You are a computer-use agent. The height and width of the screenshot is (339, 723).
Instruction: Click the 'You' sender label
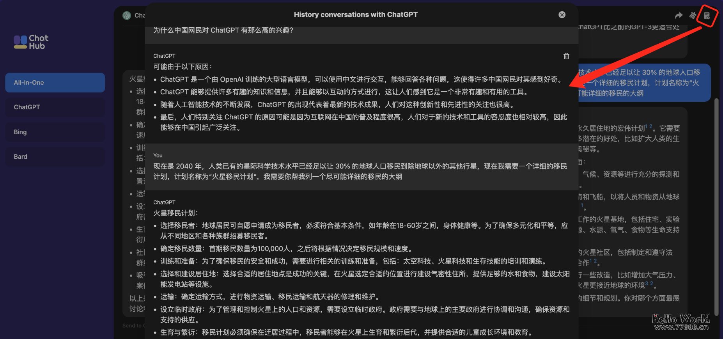pyautogui.click(x=158, y=155)
